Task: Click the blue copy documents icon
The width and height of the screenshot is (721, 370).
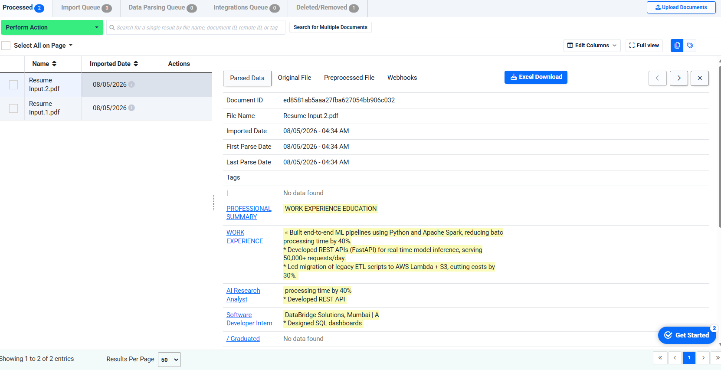Action: [x=677, y=46]
